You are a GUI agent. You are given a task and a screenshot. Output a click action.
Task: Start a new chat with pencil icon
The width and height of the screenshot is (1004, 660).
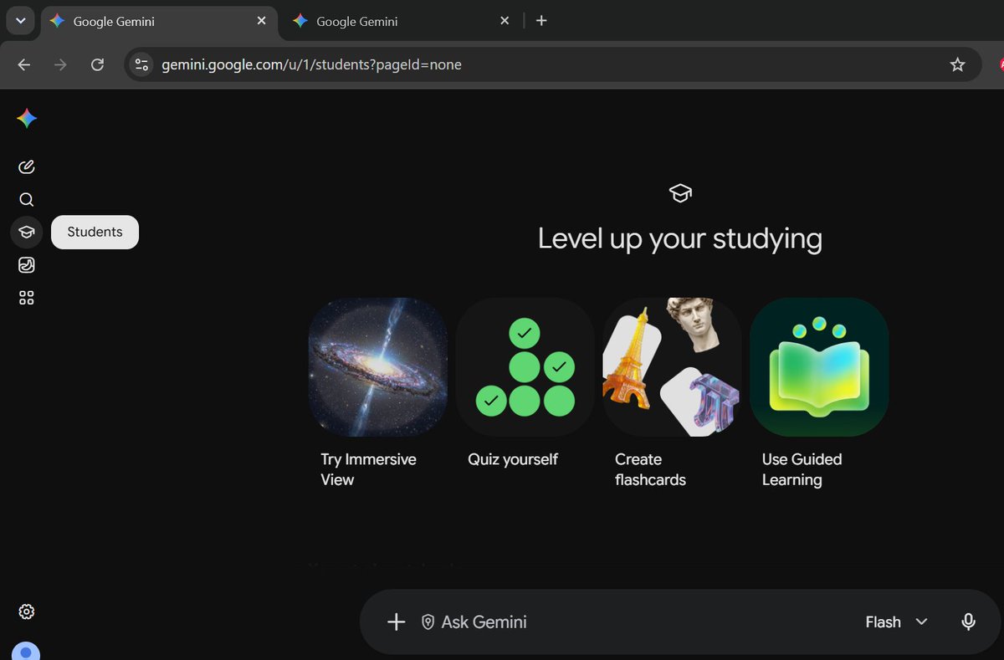pos(27,166)
